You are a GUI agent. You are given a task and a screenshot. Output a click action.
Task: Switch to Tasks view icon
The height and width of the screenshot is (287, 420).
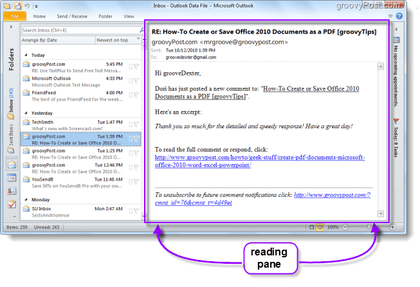tap(12, 204)
